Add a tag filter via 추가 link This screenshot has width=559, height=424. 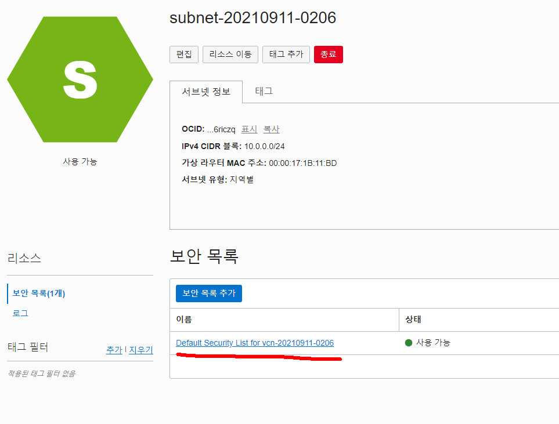pos(114,350)
